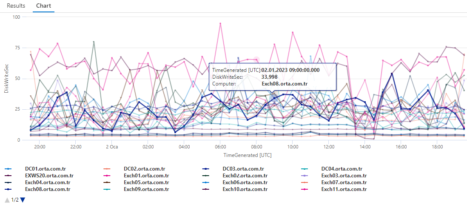Go to previous legend page arrow
Image resolution: width=467 pixels, height=205 pixels.
click(x=8, y=200)
